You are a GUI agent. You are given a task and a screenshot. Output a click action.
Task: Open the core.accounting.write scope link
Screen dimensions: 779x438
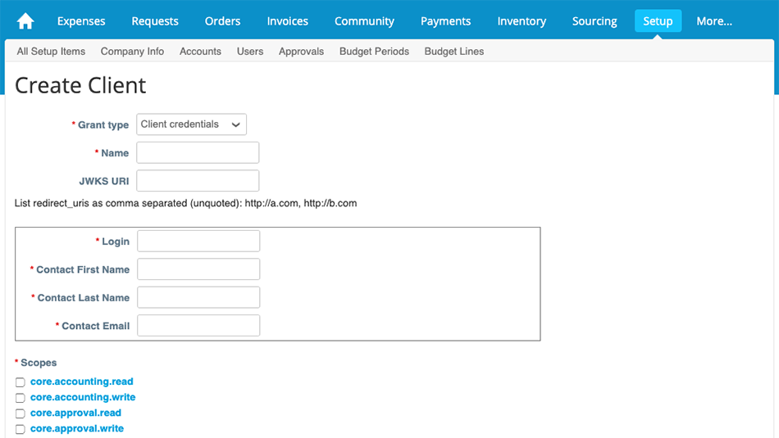[x=83, y=397]
